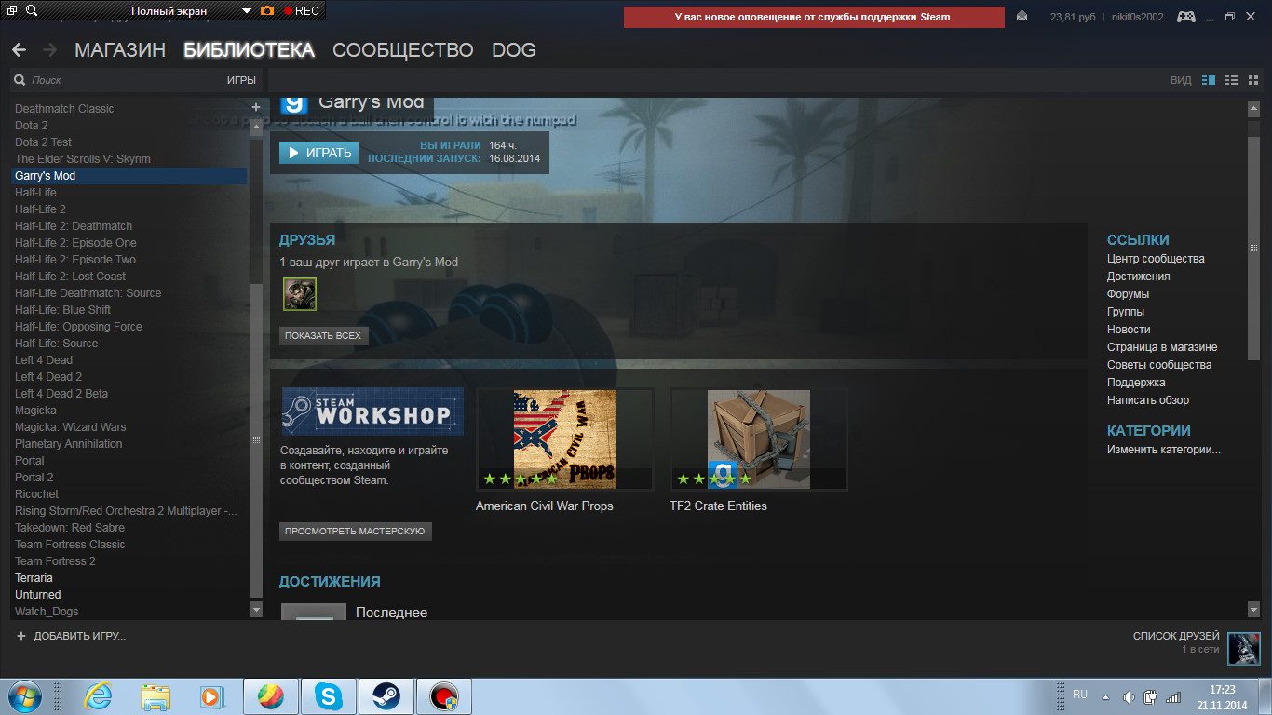
Task: Switch to list view mode
Action: (x=1230, y=80)
